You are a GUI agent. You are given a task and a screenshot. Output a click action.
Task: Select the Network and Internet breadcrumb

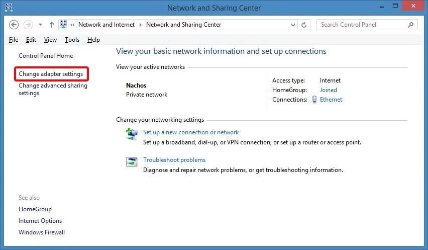[x=106, y=25]
